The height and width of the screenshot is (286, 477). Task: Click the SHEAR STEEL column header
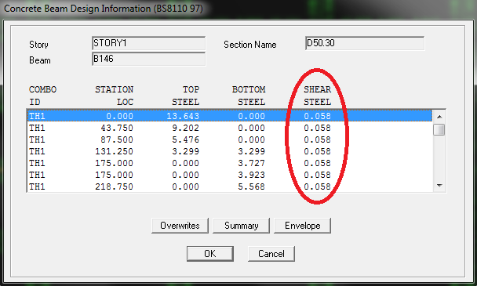click(317, 96)
